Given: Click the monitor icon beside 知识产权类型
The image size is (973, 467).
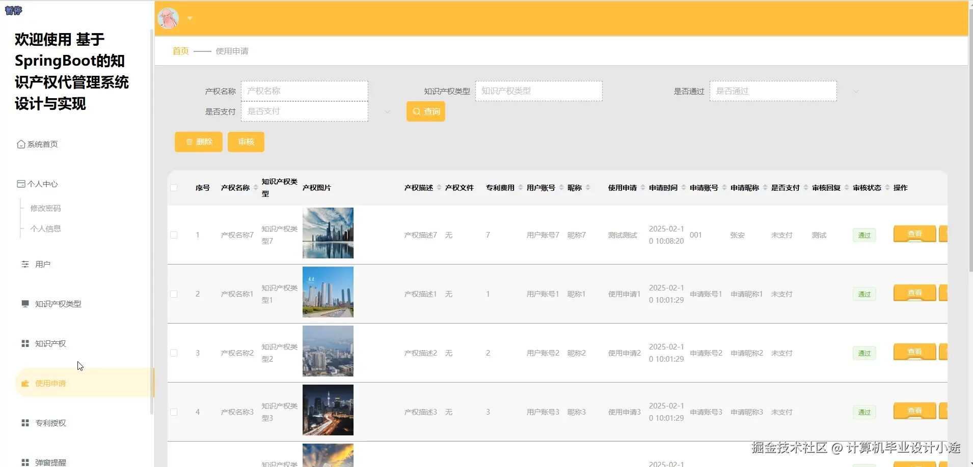Looking at the screenshot, I should 25,304.
